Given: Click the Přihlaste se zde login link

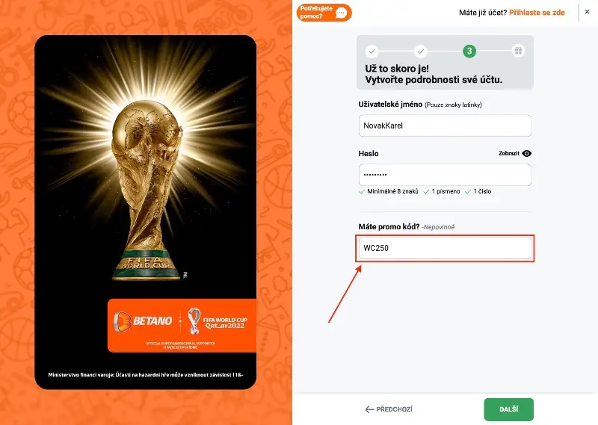Looking at the screenshot, I should tap(537, 13).
